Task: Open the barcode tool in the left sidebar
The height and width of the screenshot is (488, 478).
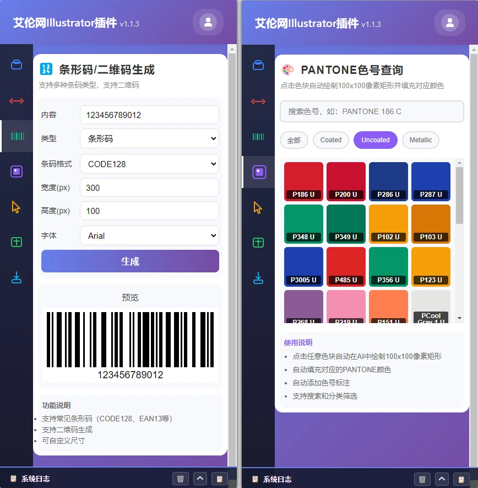Action: click(17, 136)
